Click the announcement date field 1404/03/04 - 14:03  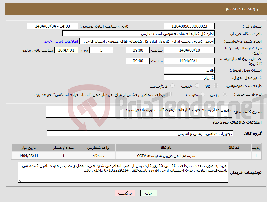(53, 26)
